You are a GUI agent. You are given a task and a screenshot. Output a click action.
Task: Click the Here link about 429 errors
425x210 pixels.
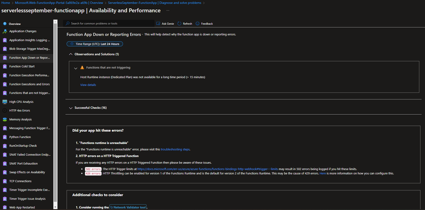323,173
